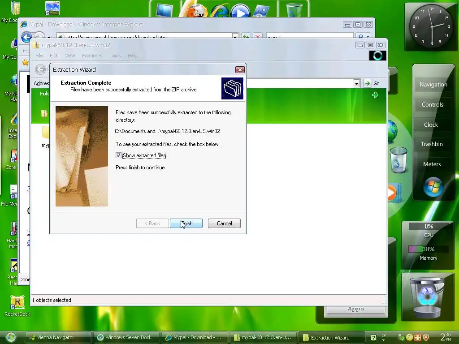
Task: Click the Favorites star in Internet Explorer
Action: pos(25,62)
